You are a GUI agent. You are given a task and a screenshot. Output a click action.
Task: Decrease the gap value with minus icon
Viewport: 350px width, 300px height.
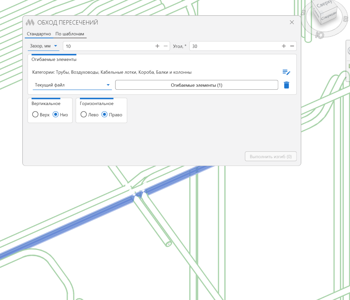pos(166,46)
